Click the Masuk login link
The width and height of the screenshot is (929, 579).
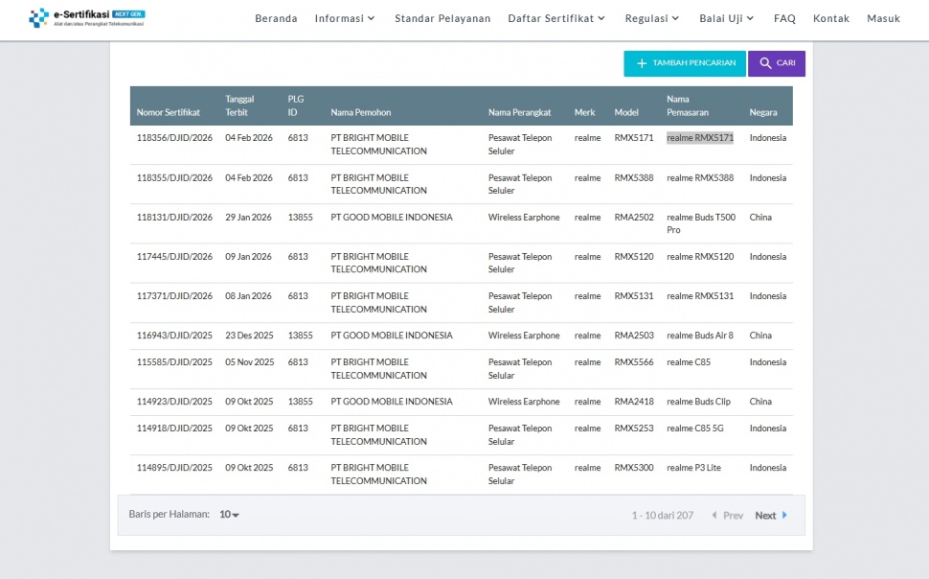point(883,18)
